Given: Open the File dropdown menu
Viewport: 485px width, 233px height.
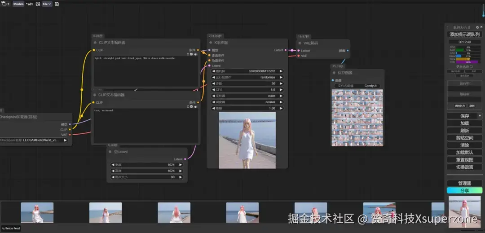Looking at the screenshot, I should [47, 4].
